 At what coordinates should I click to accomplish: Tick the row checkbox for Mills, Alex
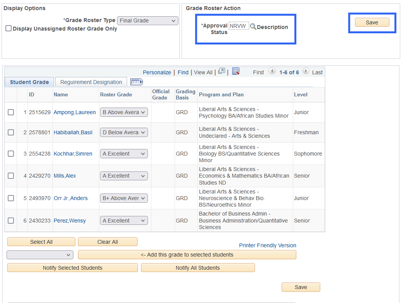11,176
